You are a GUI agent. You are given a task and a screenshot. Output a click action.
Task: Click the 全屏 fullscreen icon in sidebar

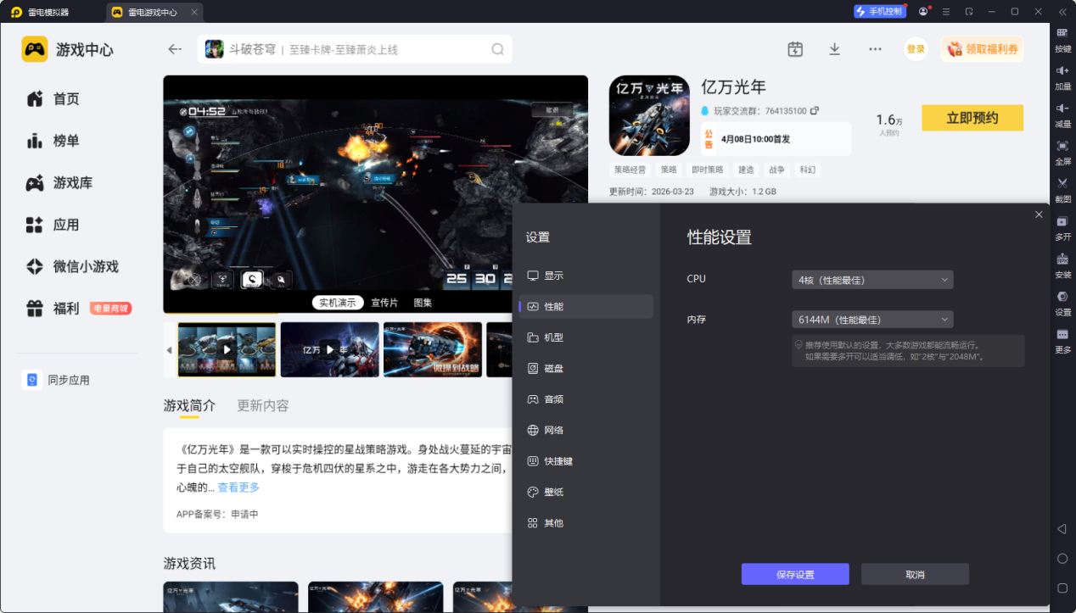1062,150
